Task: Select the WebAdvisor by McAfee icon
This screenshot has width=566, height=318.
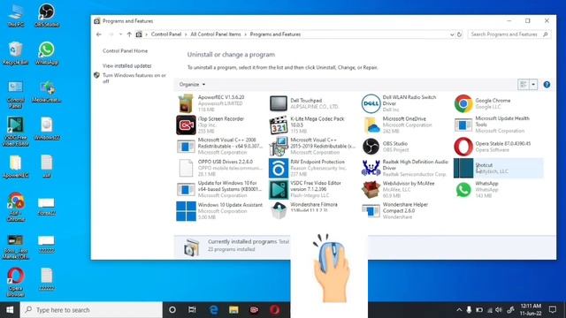Action: [371, 190]
